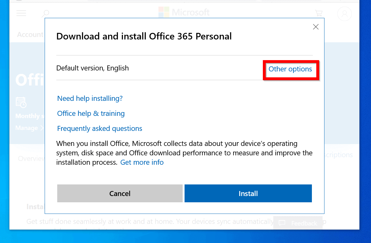Screen dimensions: 371x243
Task: Close the Download and install dialog
Action: click(x=316, y=27)
